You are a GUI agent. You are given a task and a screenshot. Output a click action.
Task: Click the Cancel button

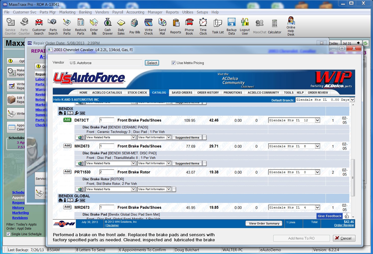(344, 238)
